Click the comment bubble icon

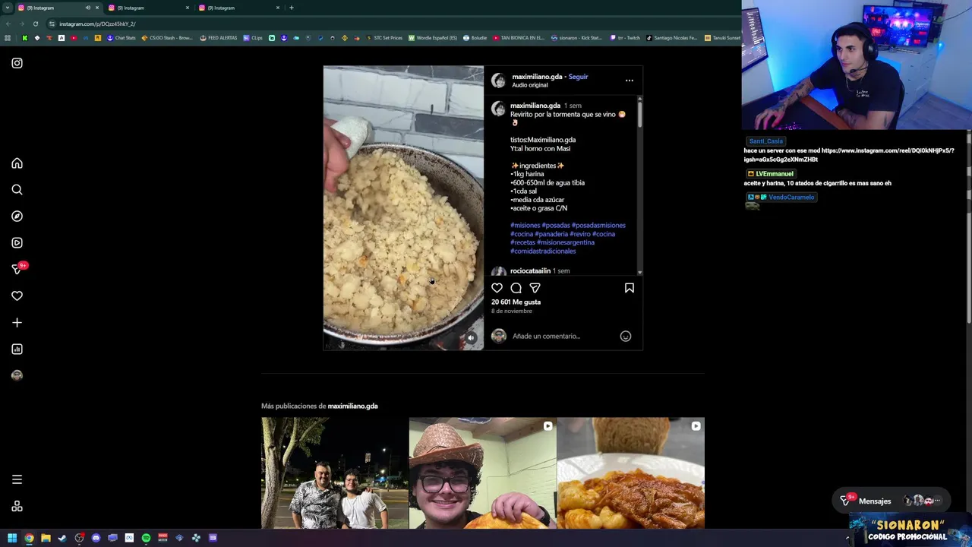(516, 288)
